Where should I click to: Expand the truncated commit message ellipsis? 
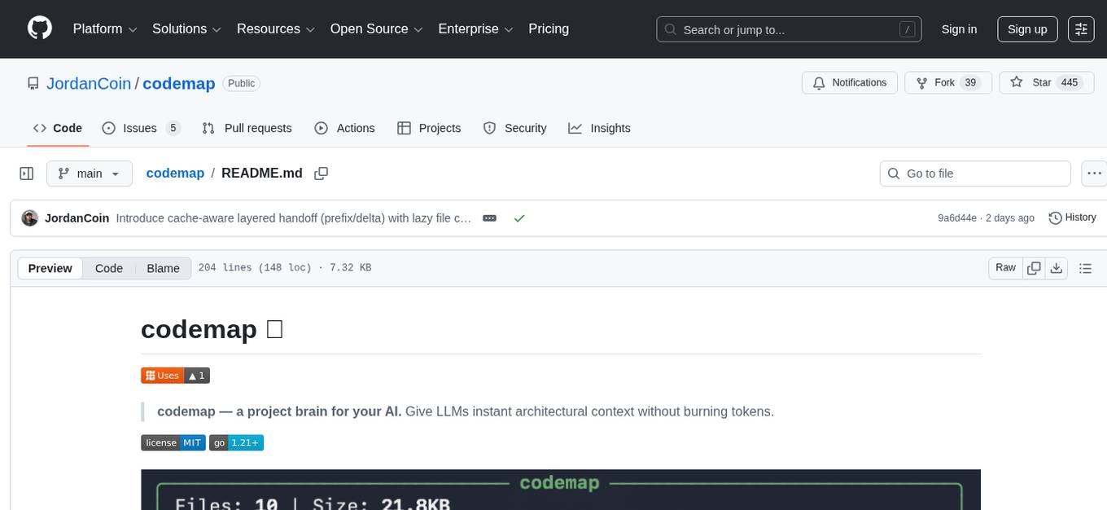(x=489, y=218)
